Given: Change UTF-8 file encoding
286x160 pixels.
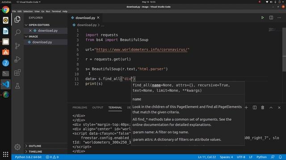Looking at the screenshot, I should pos(241,157).
